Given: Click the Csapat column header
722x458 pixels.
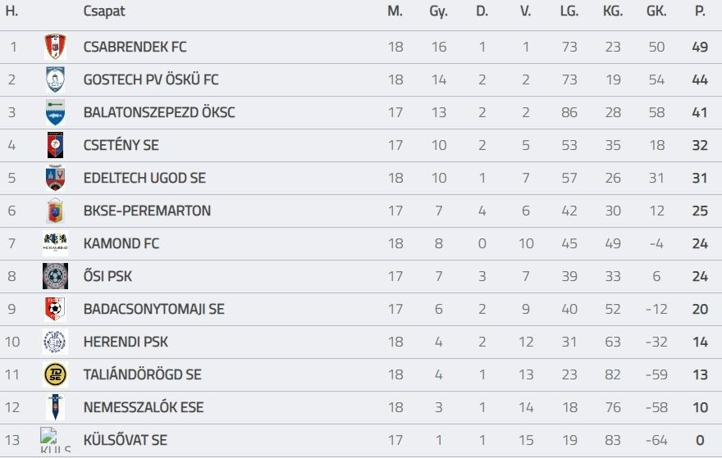Looking at the screenshot, I should coord(104,11).
